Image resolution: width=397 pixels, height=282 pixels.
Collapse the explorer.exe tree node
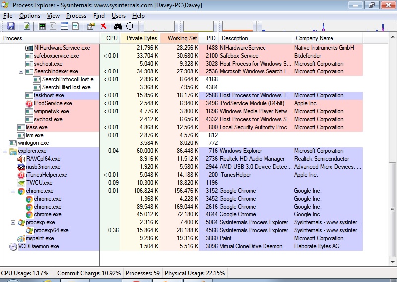click(x=5, y=151)
